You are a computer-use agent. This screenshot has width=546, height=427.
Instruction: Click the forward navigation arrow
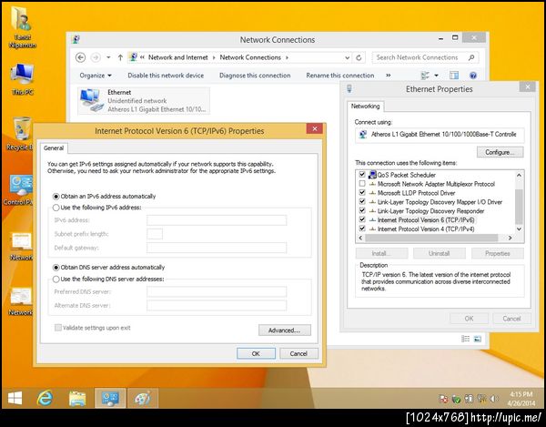pyautogui.click(x=96, y=57)
